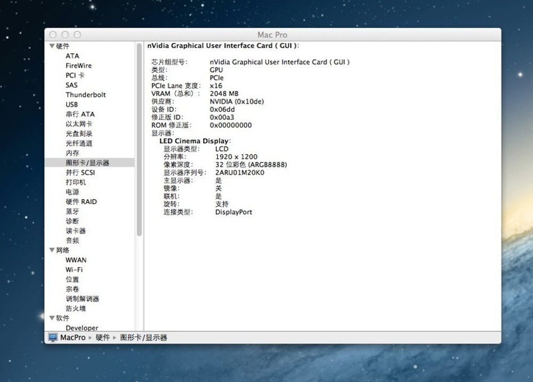Zoom the Mac Pro window

point(77,35)
